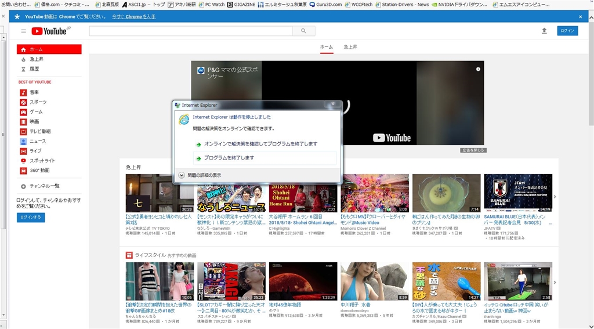The image size is (594, 329).
Task: Open 360° 動画 from the sidebar
Action: pyautogui.click(x=39, y=170)
